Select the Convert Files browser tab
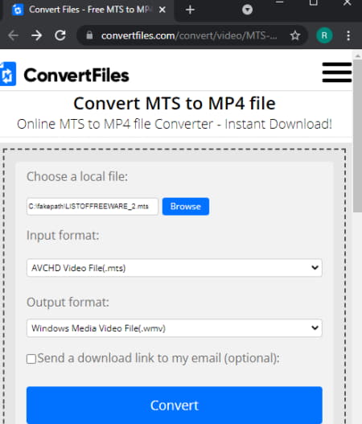Screen dimensions: 362x424 88,10
